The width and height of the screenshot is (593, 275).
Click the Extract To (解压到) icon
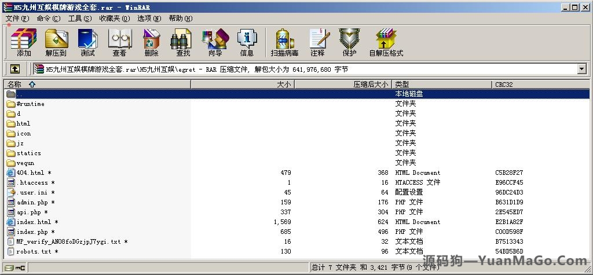click(56, 42)
